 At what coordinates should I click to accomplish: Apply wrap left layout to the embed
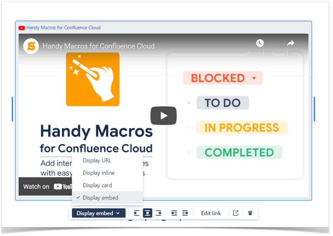(x=174, y=213)
